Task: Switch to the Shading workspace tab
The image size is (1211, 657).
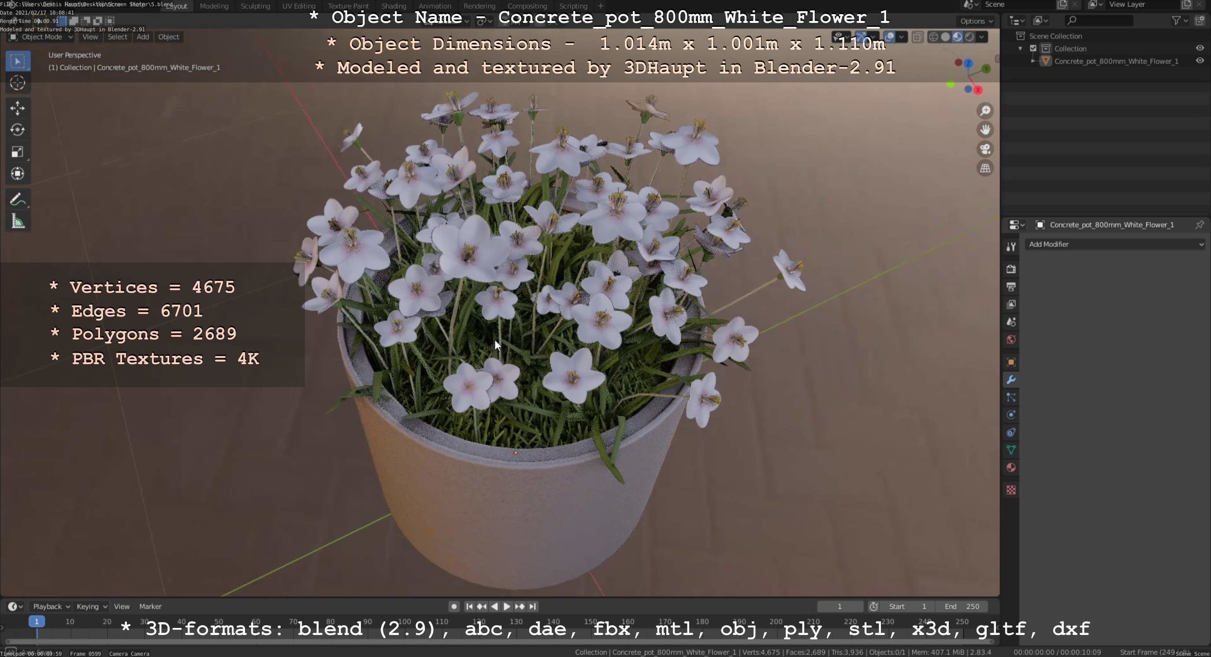Action: tap(394, 6)
